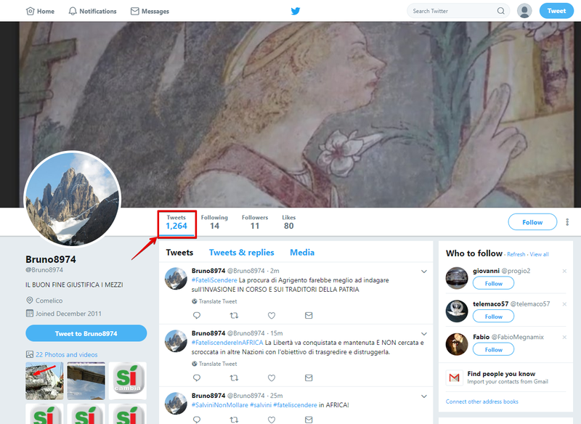Click the #SalviniNonMollare hashtag
The height and width of the screenshot is (424, 581).
point(220,405)
